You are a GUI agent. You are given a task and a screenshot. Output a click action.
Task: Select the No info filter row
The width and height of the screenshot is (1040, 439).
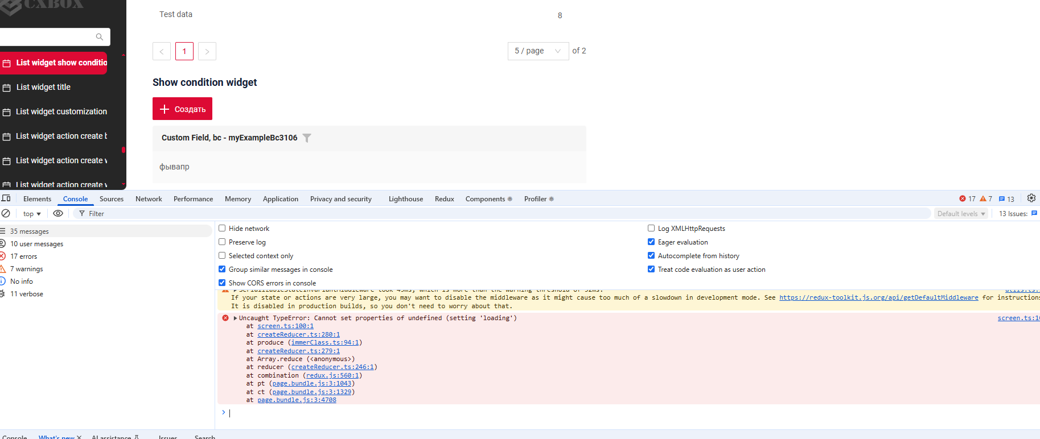106,281
